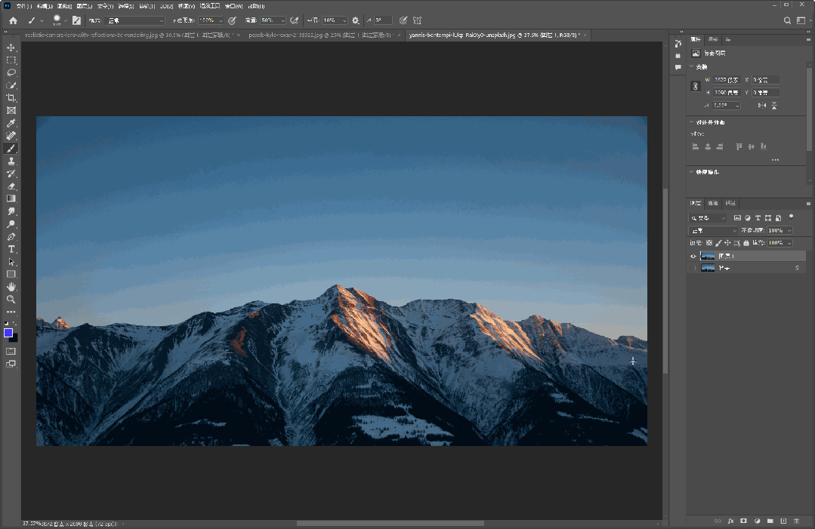Screen dimensions: 815x529
Task: Toggle the width-height link constraint button
Action: click(696, 87)
